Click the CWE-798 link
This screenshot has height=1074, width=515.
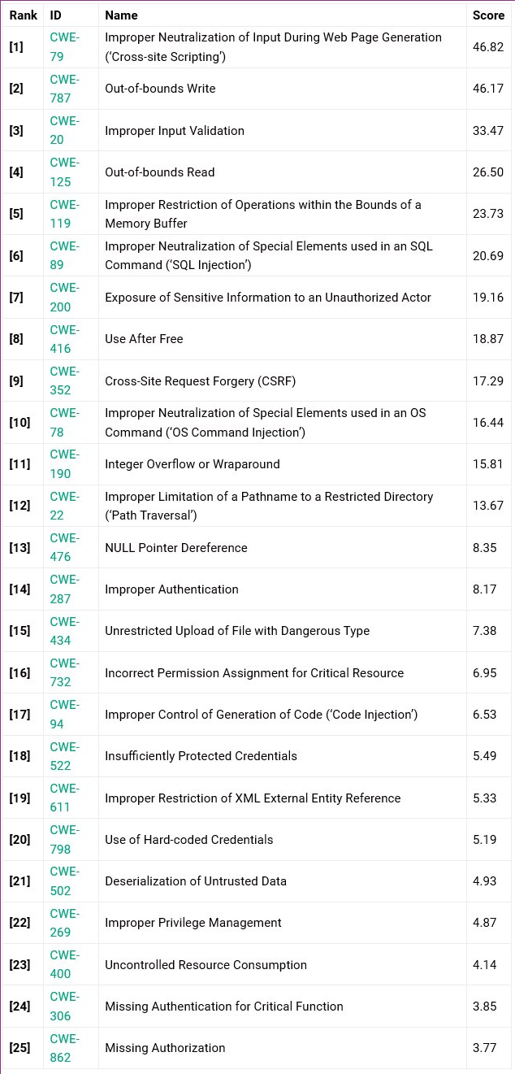pos(64,840)
